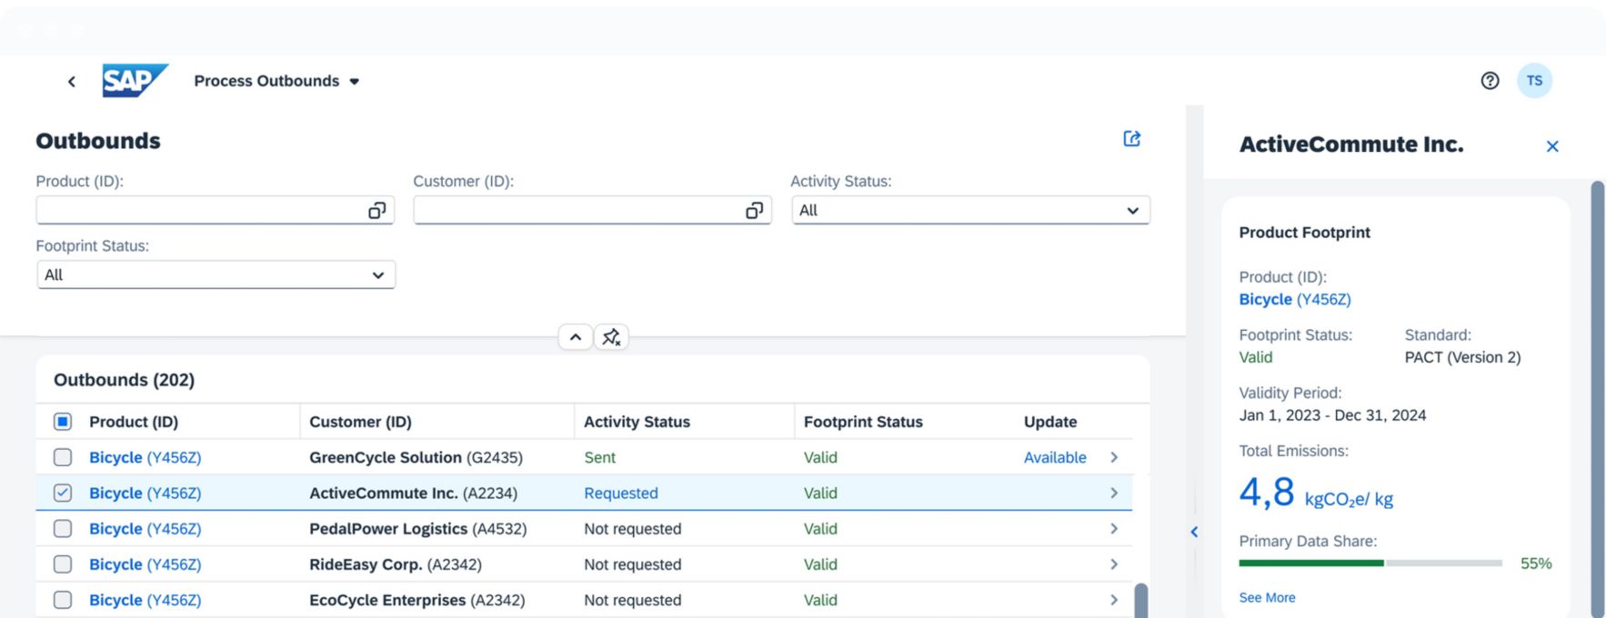
Task: Open the Activity Status dropdown
Action: pyautogui.click(x=969, y=211)
